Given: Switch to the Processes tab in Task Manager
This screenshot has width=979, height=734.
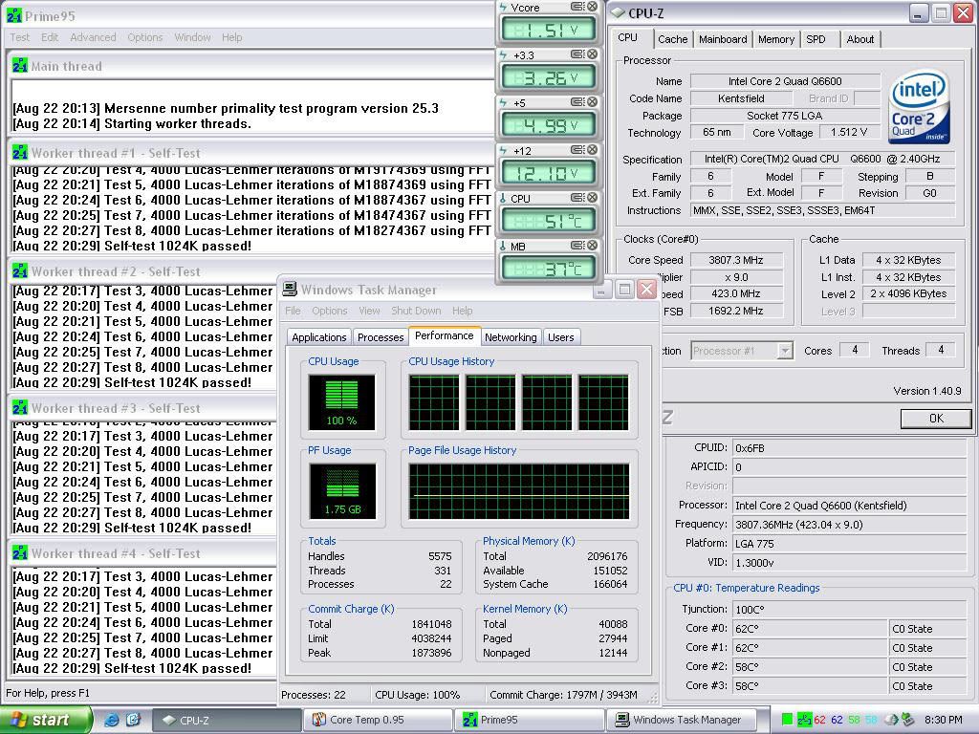Looking at the screenshot, I should (381, 337).
